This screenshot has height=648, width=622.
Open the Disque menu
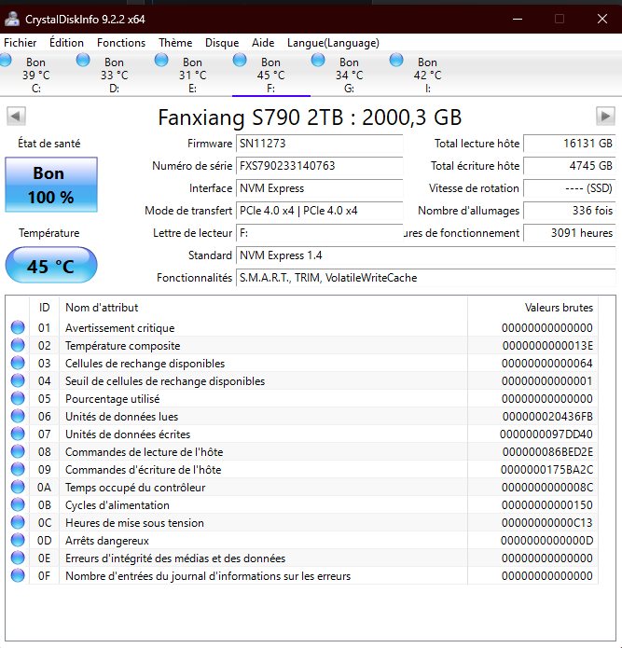(222, 43)
